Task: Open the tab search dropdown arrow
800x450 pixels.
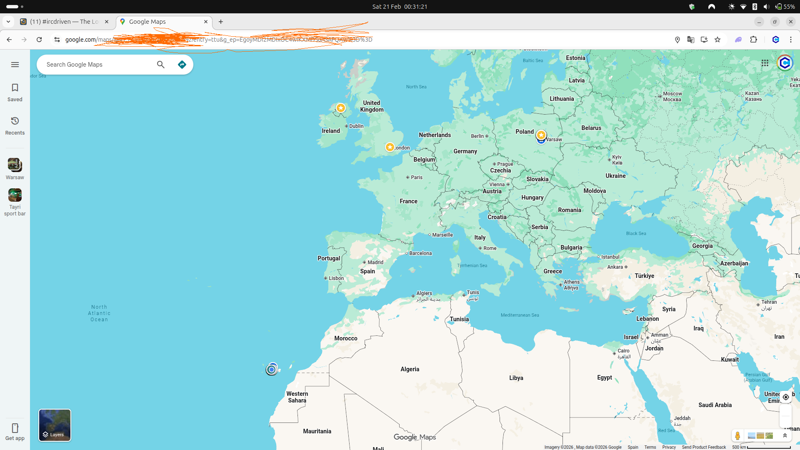Action: 8,22
